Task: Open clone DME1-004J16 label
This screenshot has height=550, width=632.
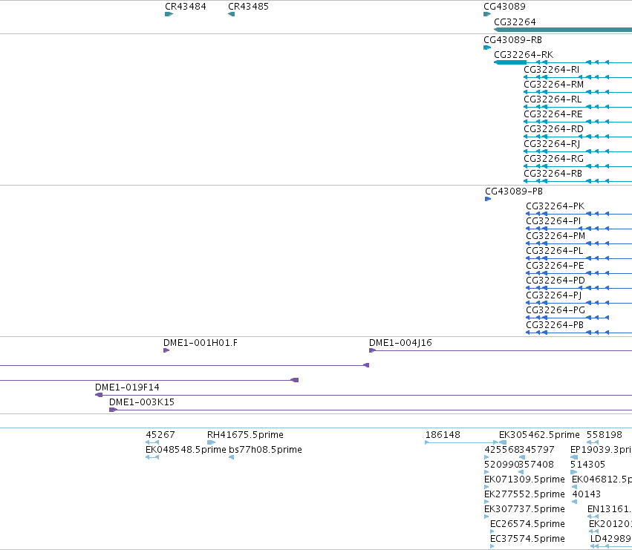Action: click(400, 343)
